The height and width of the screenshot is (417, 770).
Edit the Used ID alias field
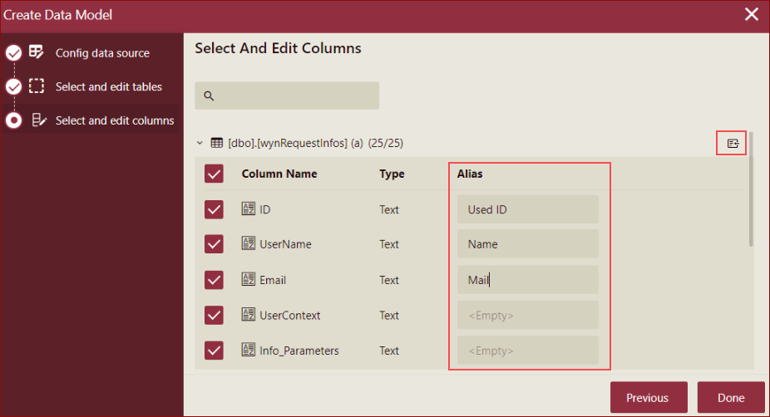[528, 209]
